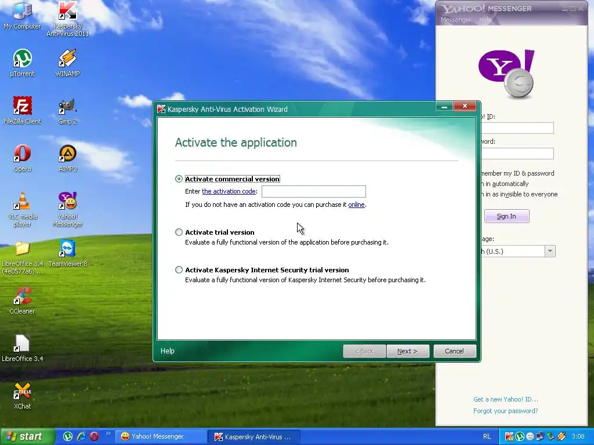Open Get a new Yahoo! ID link
594x445 pixels.
506,399
